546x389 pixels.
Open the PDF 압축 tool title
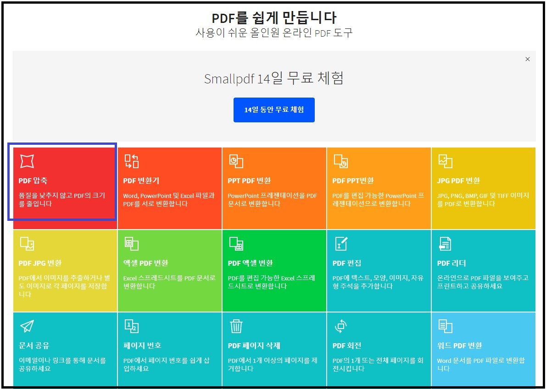tap(33, 181)
